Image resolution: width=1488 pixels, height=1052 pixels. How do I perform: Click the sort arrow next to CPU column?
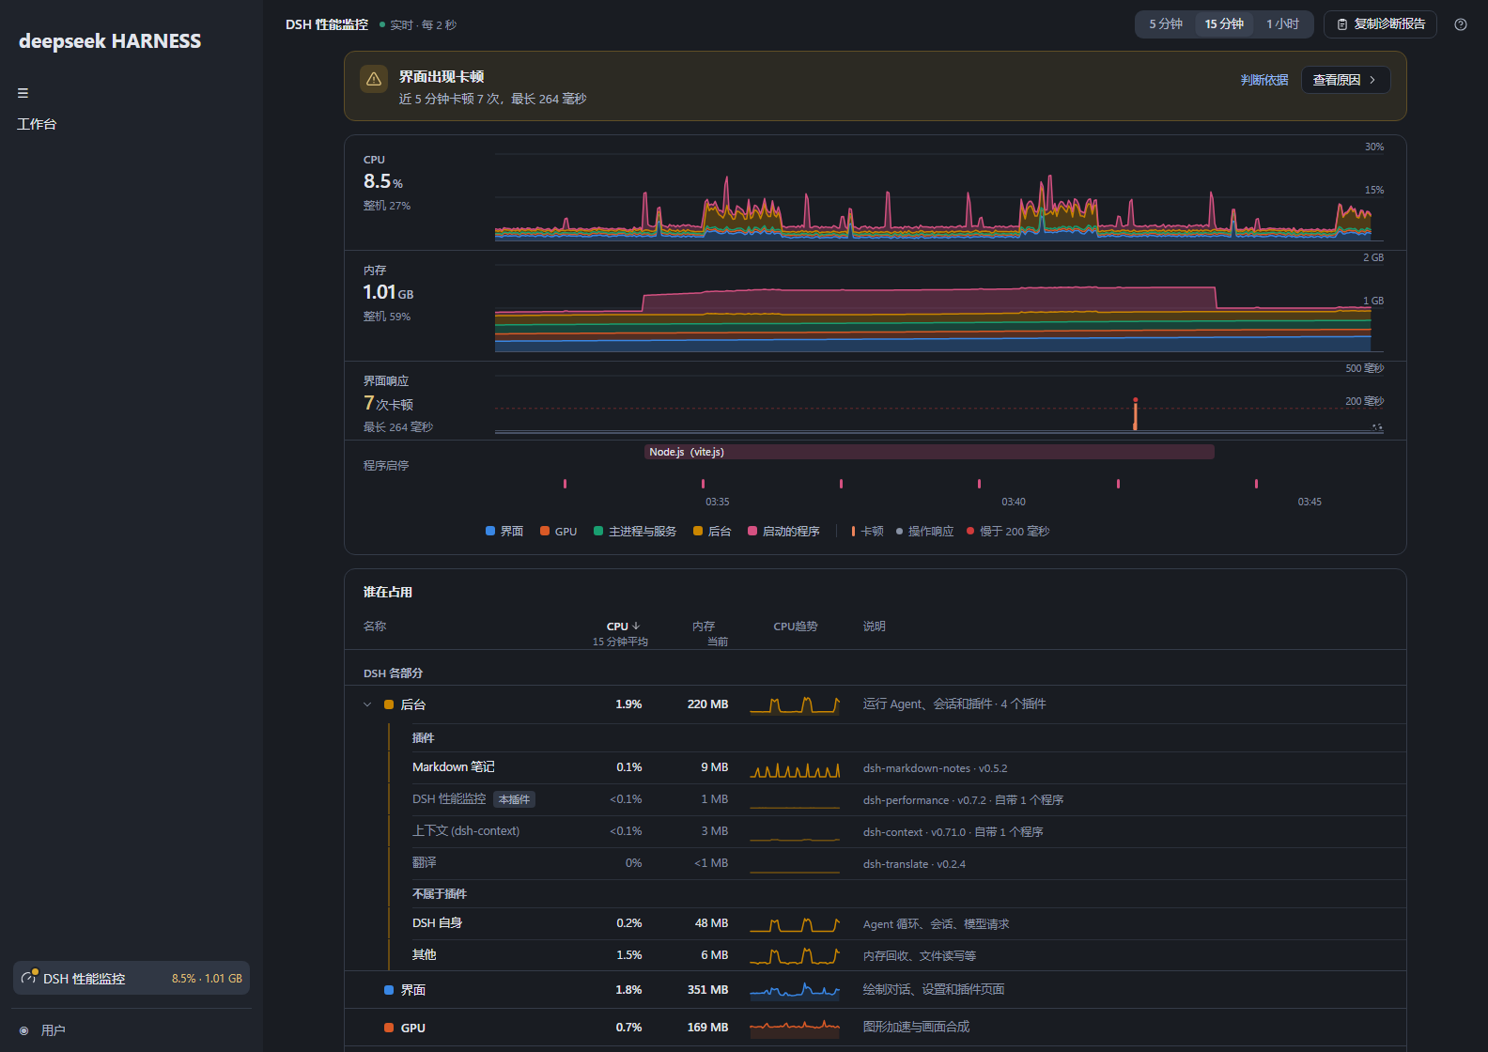[636, 626]
